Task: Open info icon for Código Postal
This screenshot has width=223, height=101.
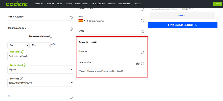Action: 142,9
